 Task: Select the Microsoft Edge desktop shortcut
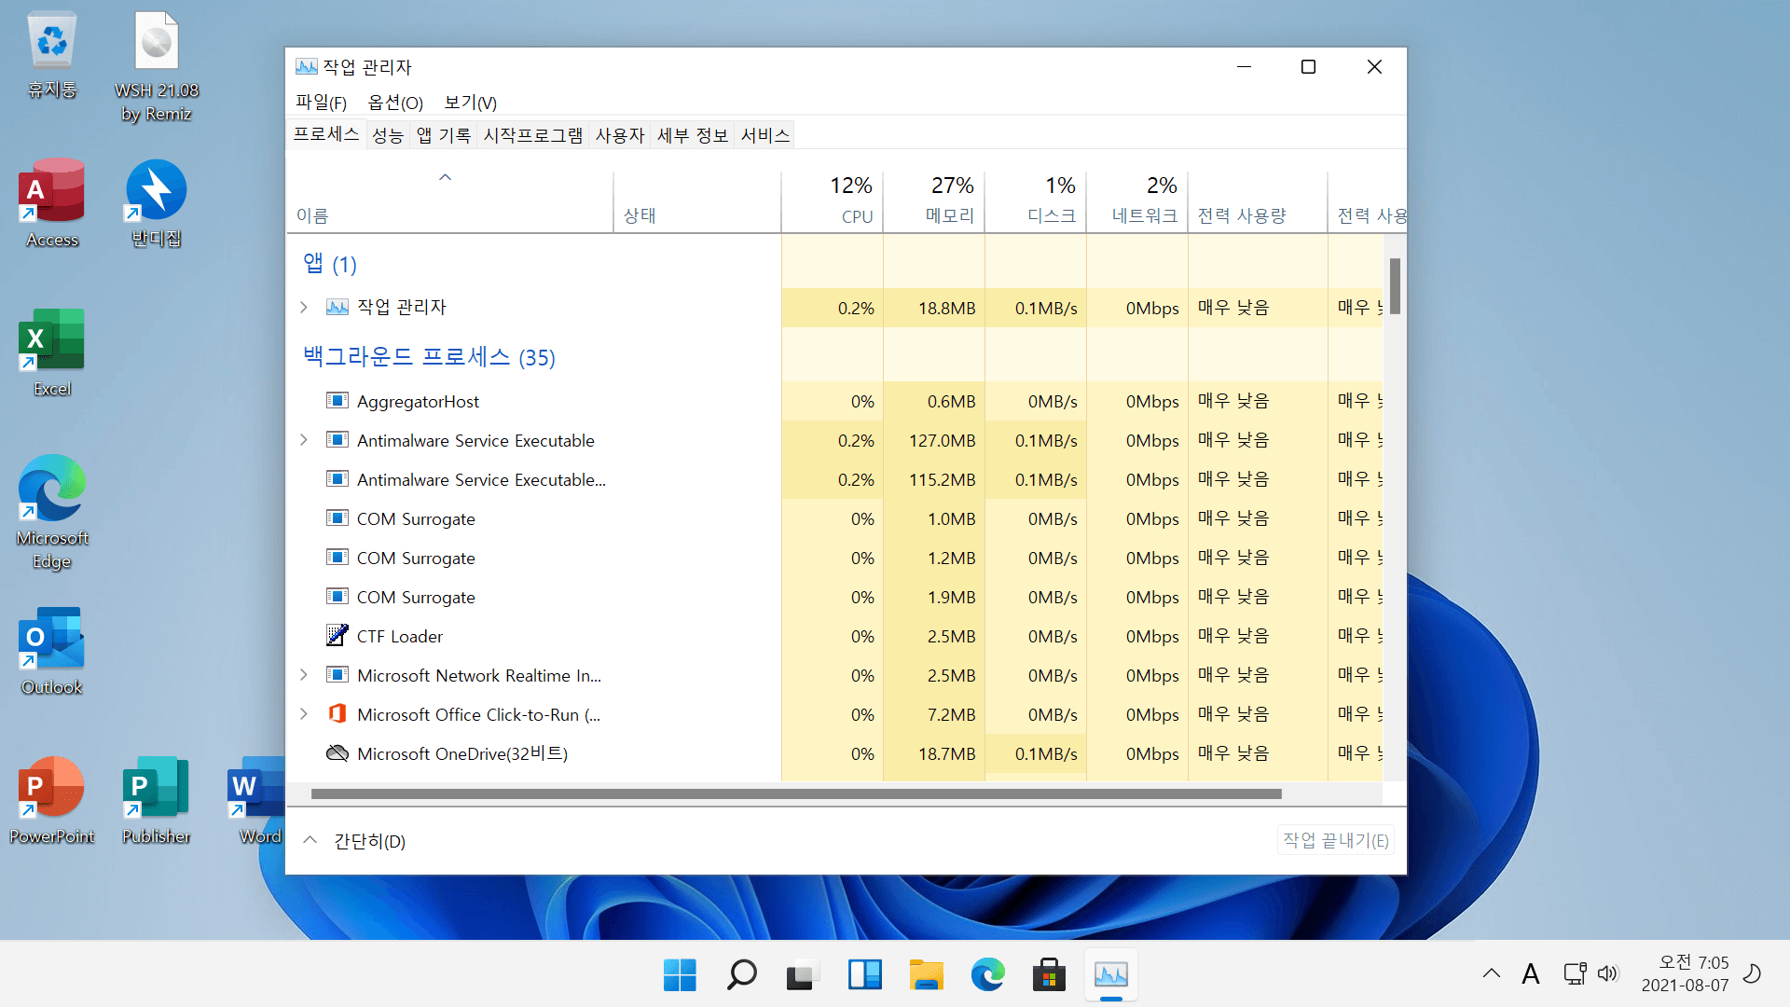[52, 513]
